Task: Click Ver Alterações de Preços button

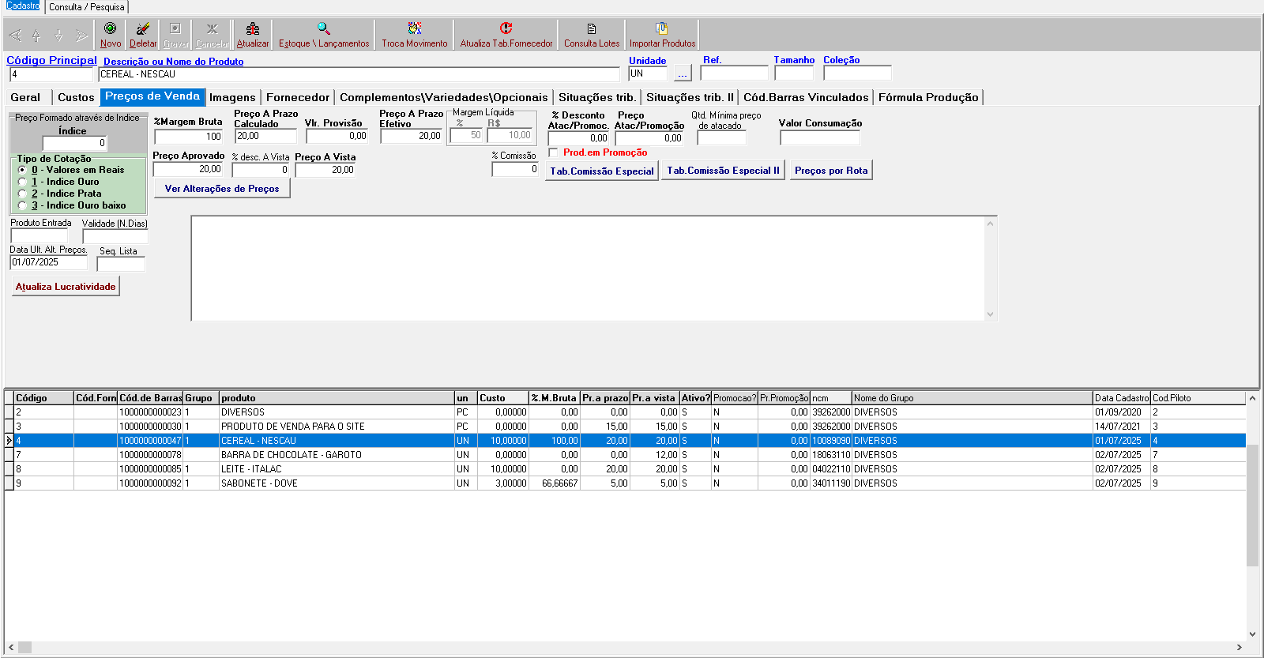Action: point(222,189)
